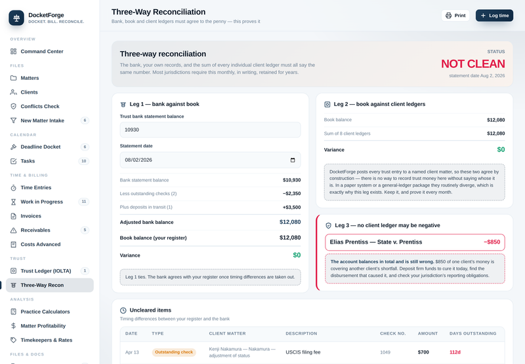525x364 pixels.
Task: Select Trust Ledger (IOLTA) in sidebar
Action: point(50,271)
